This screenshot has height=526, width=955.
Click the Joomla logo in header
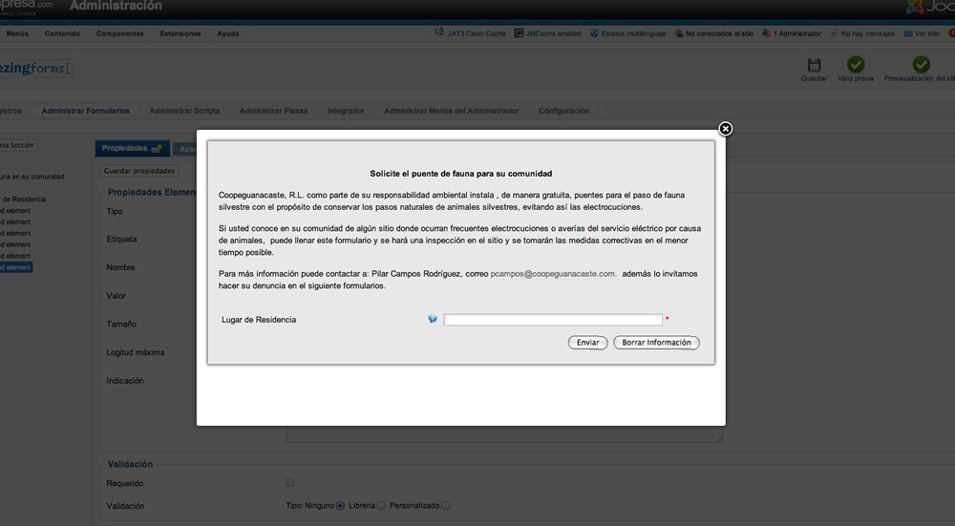point(930,8)
